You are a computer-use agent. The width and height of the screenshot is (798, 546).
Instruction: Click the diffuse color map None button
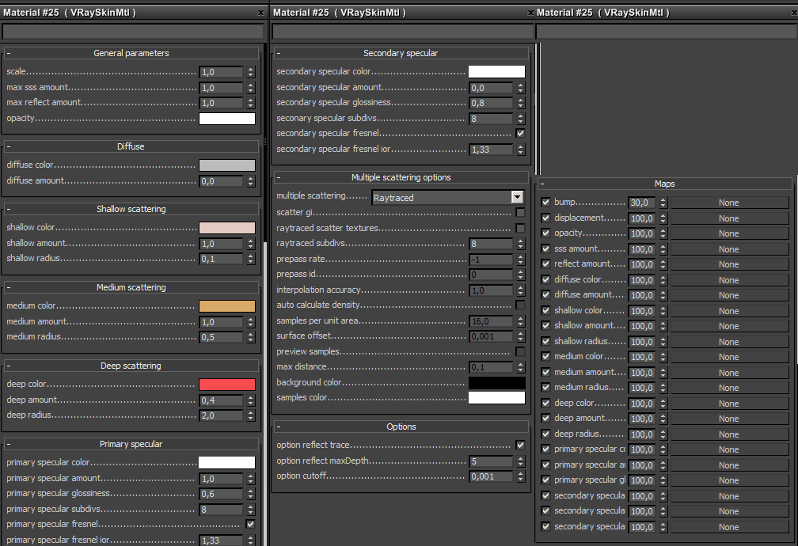tap(729, 280)
